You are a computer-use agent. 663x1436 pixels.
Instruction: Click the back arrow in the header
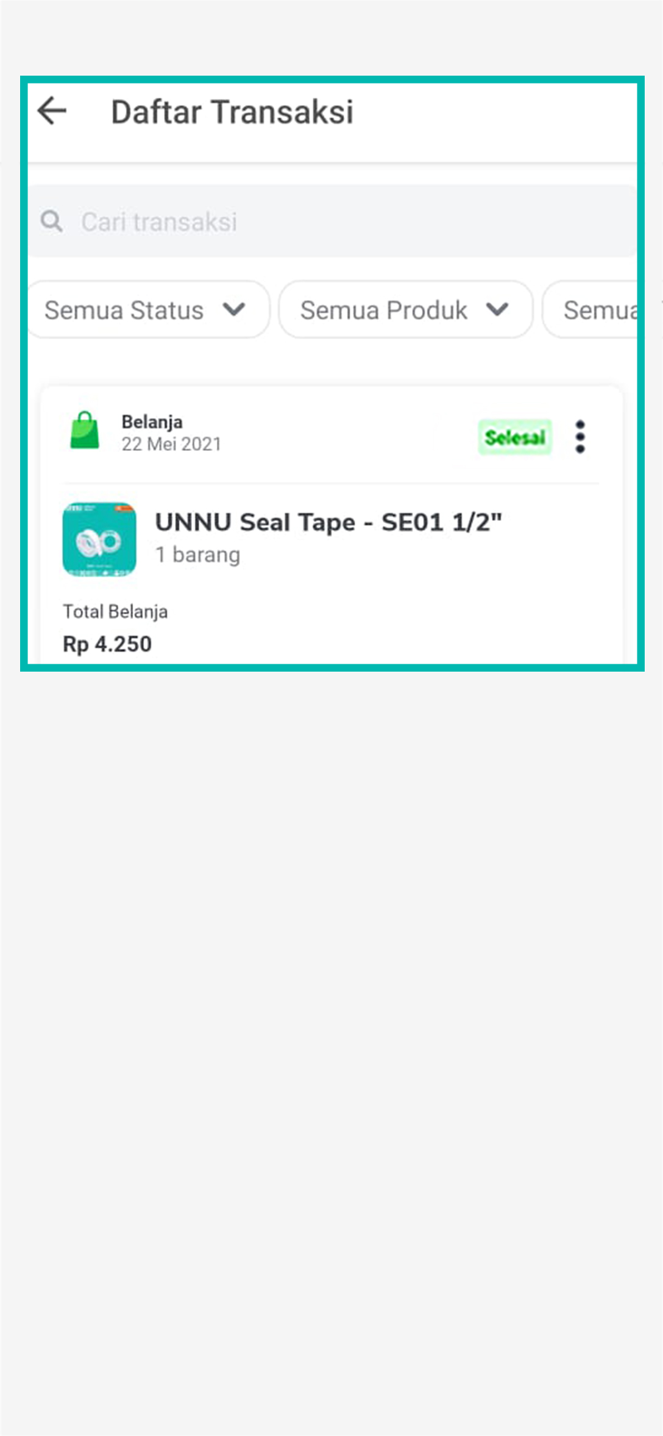click(52, 110)
